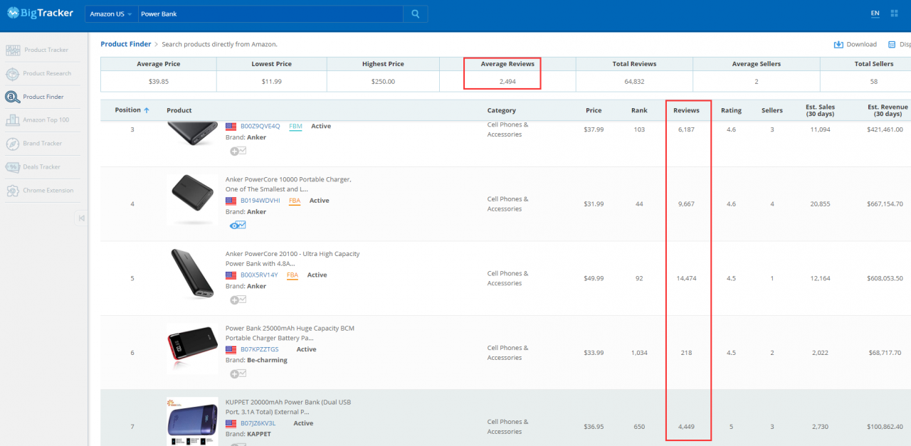Click the Product column header

click(x=179, y=110)
